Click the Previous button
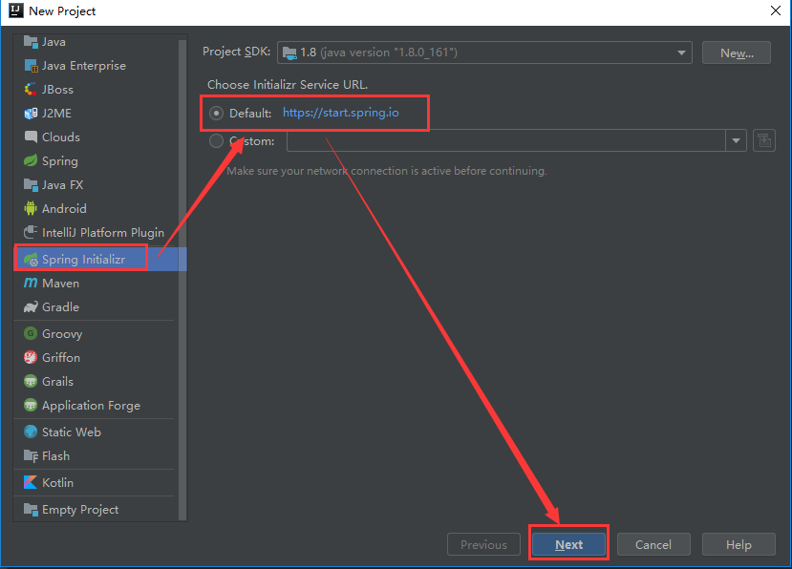The height and width of the screenshot is (569, 792). point(483,544)
